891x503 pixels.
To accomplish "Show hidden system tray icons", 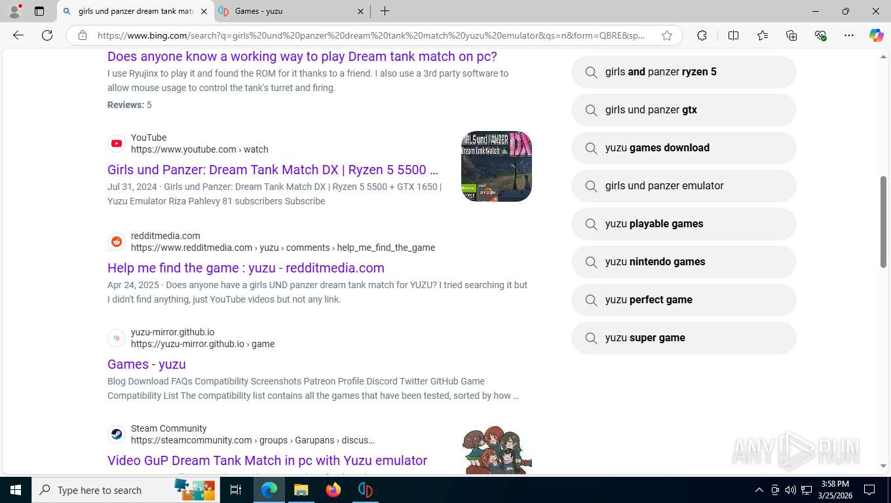I will pos(759,490).
